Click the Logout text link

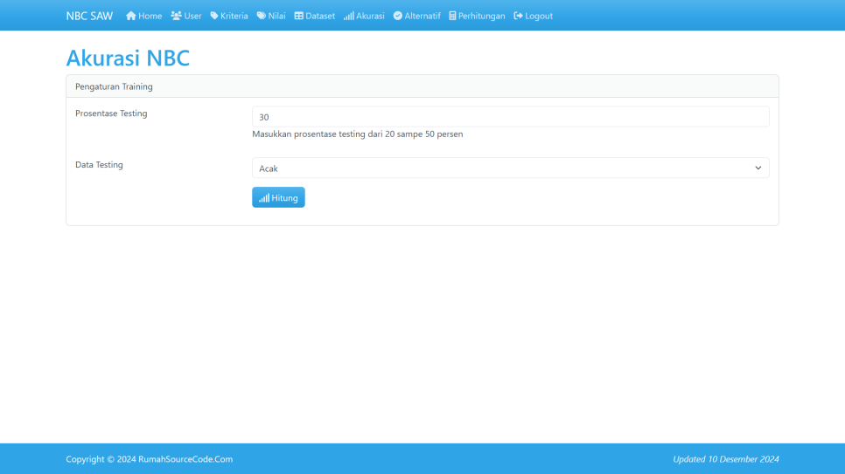tap(539, 16)
